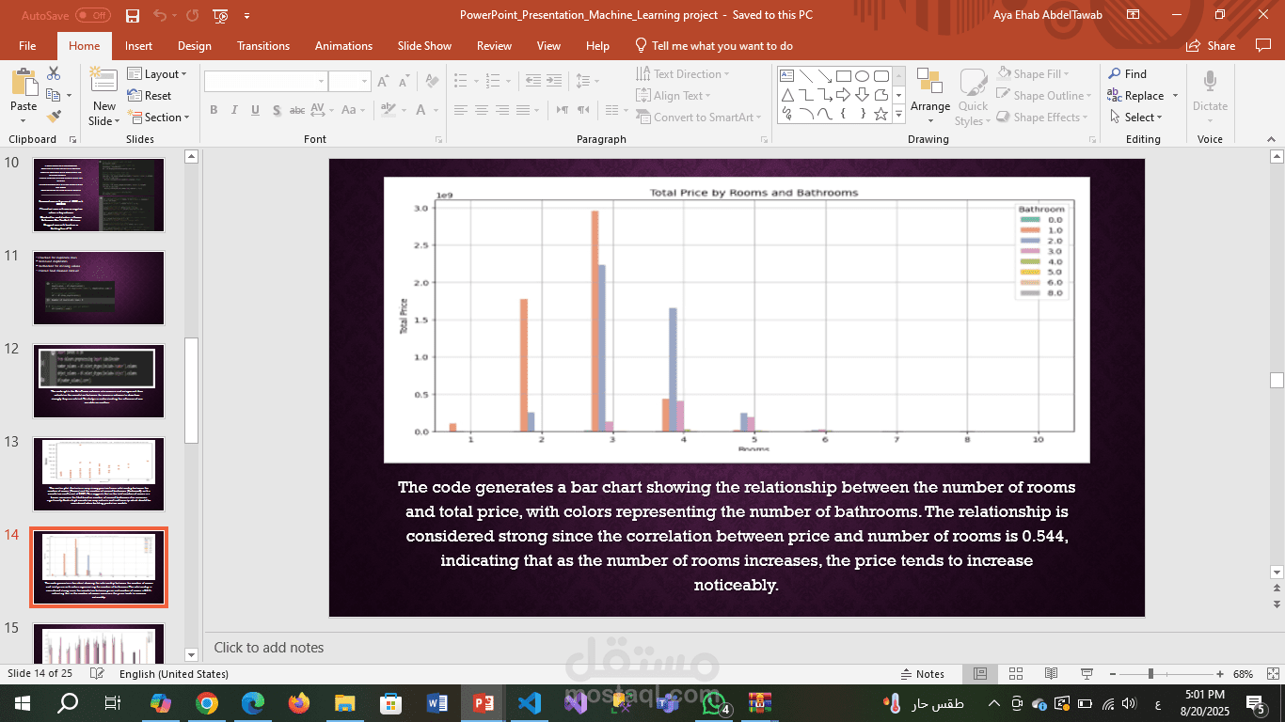Expand the shapes gallery More arrow

click(x=899, y=114)
